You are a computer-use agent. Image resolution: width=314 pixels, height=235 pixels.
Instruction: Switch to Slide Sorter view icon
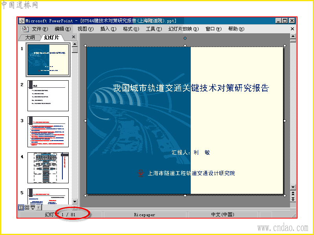(x=27, y=208)
